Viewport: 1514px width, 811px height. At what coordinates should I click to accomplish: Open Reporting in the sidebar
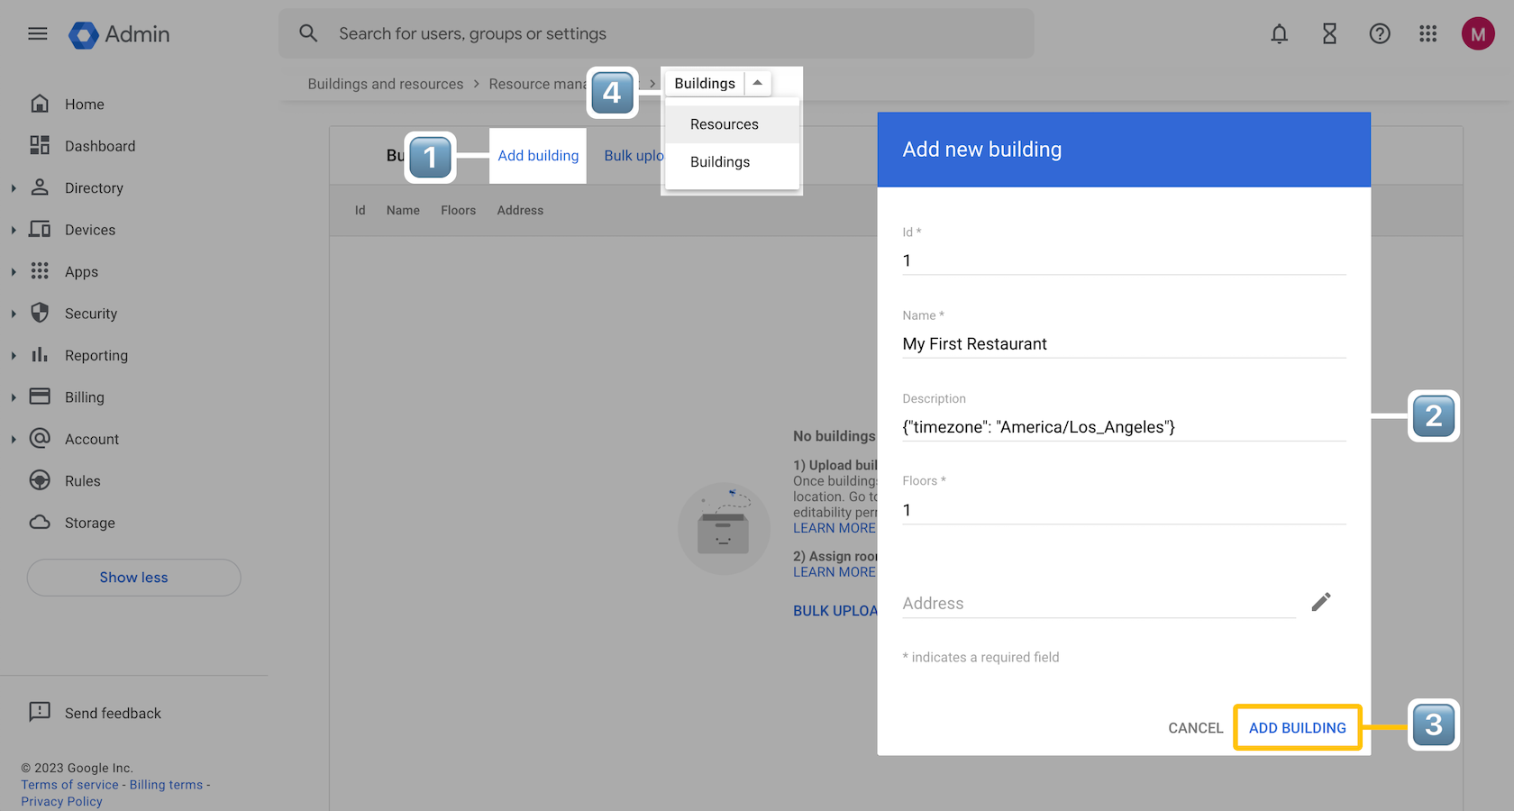coord(96,356)
